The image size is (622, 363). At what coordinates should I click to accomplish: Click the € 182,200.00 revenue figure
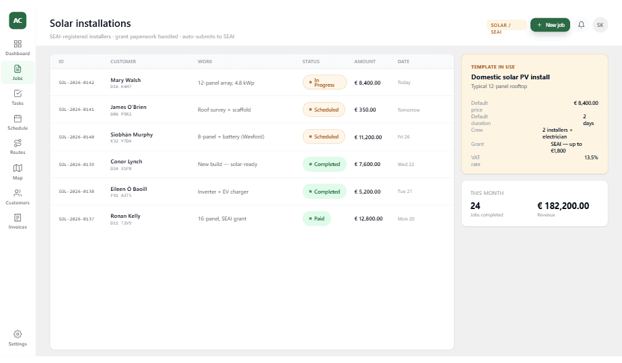pos(563,206)
